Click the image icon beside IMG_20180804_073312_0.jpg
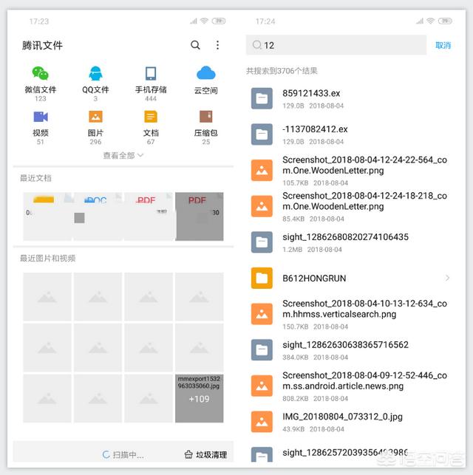This screenshot has height=475, width=473. coord(262,422)
